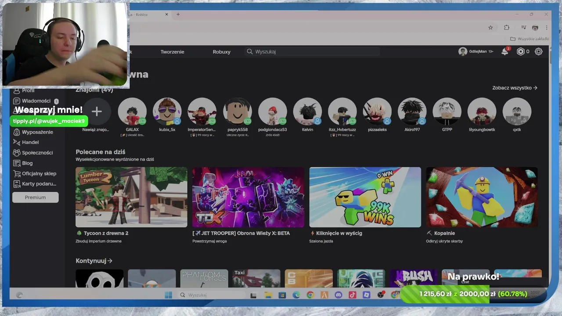Focus the Roblox Wyszukaj search field

point(313,51)
